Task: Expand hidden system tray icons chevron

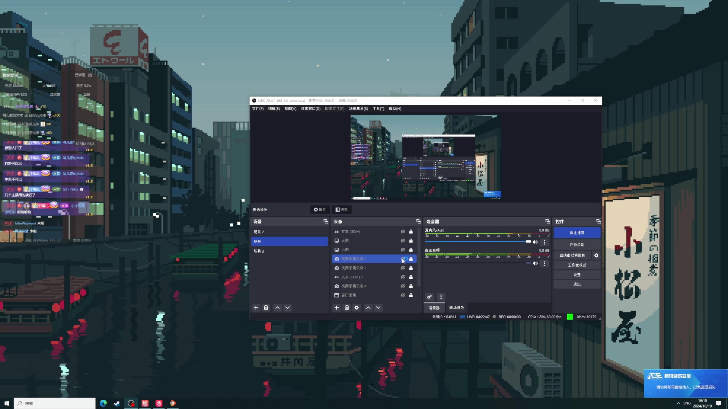Action: (678, 403)
